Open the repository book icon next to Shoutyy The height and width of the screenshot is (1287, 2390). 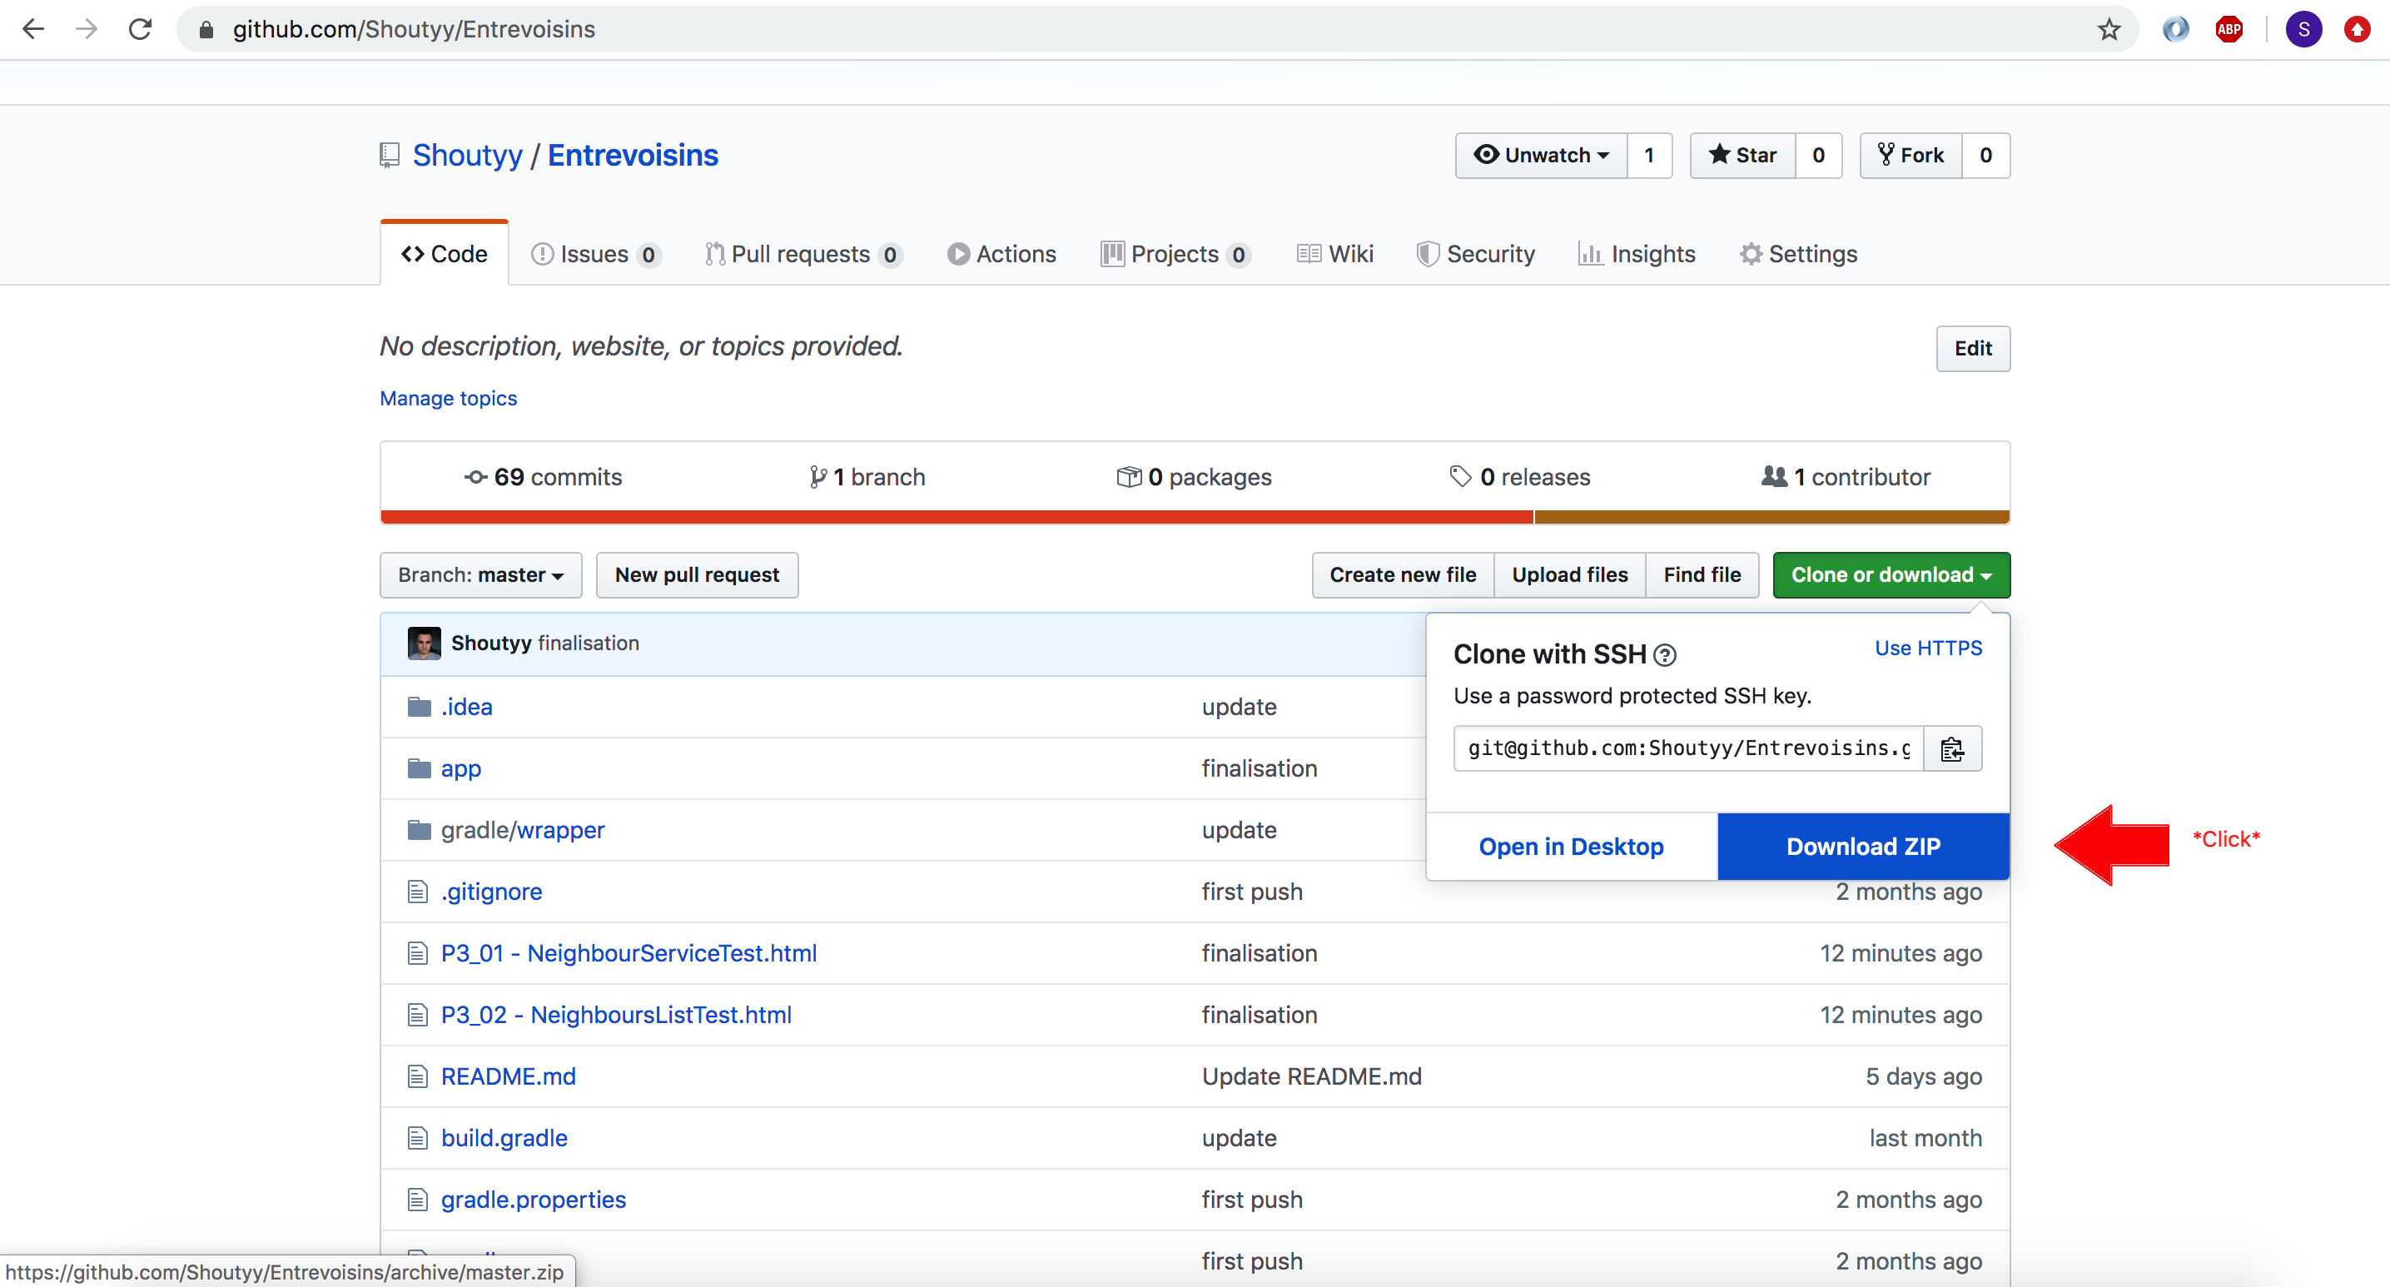click(x=389, y=155)
